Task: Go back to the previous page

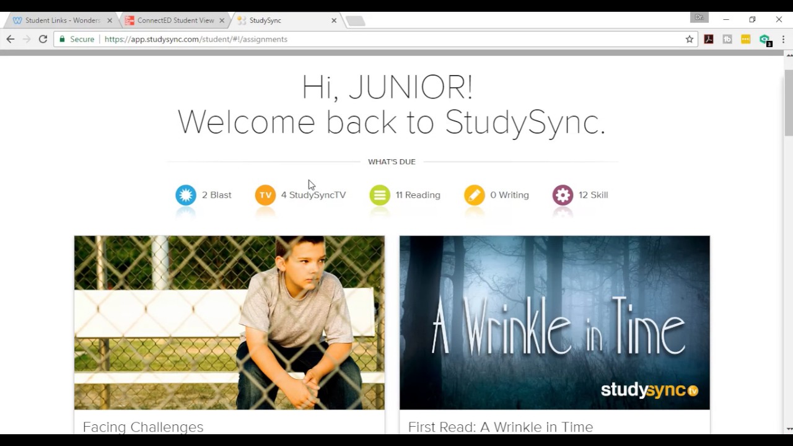Action: (x=11, y=39)
